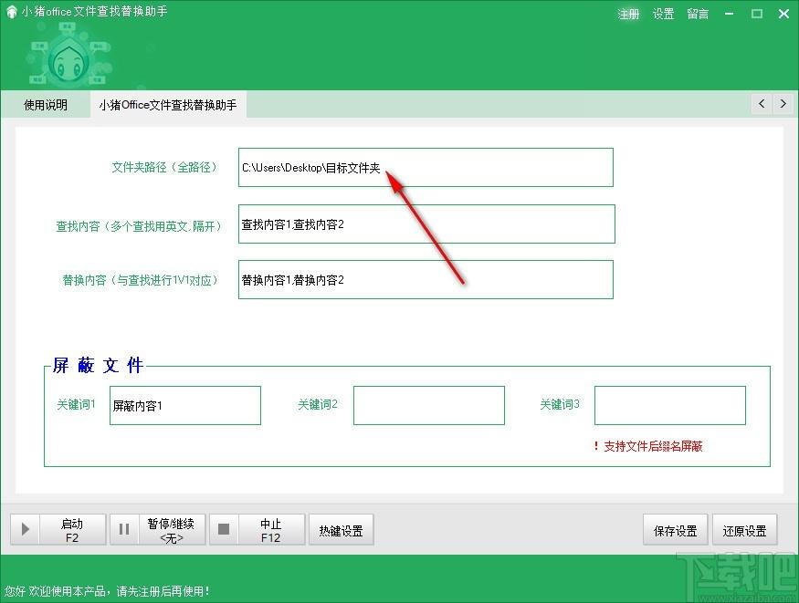
Task: Focus the 替换内容 input field
Action: (426, 279)
